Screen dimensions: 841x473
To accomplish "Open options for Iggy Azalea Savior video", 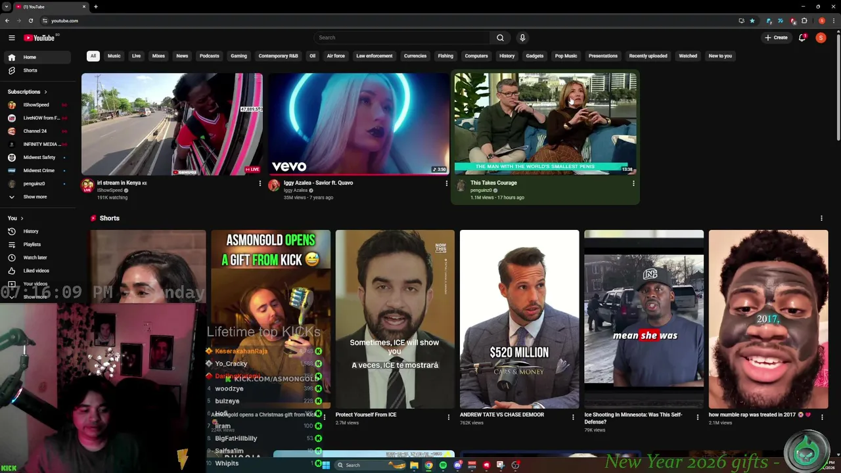I will [x=447, y=183].
